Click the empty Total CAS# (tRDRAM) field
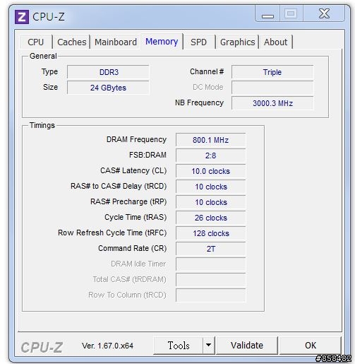Viewport: 355px width, 364px height. point(210,280)
